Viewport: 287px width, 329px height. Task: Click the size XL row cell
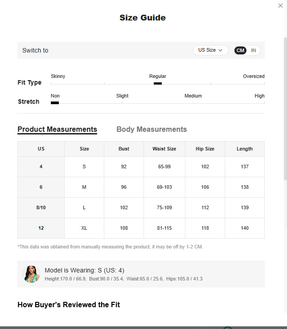(x=84, y=228)
